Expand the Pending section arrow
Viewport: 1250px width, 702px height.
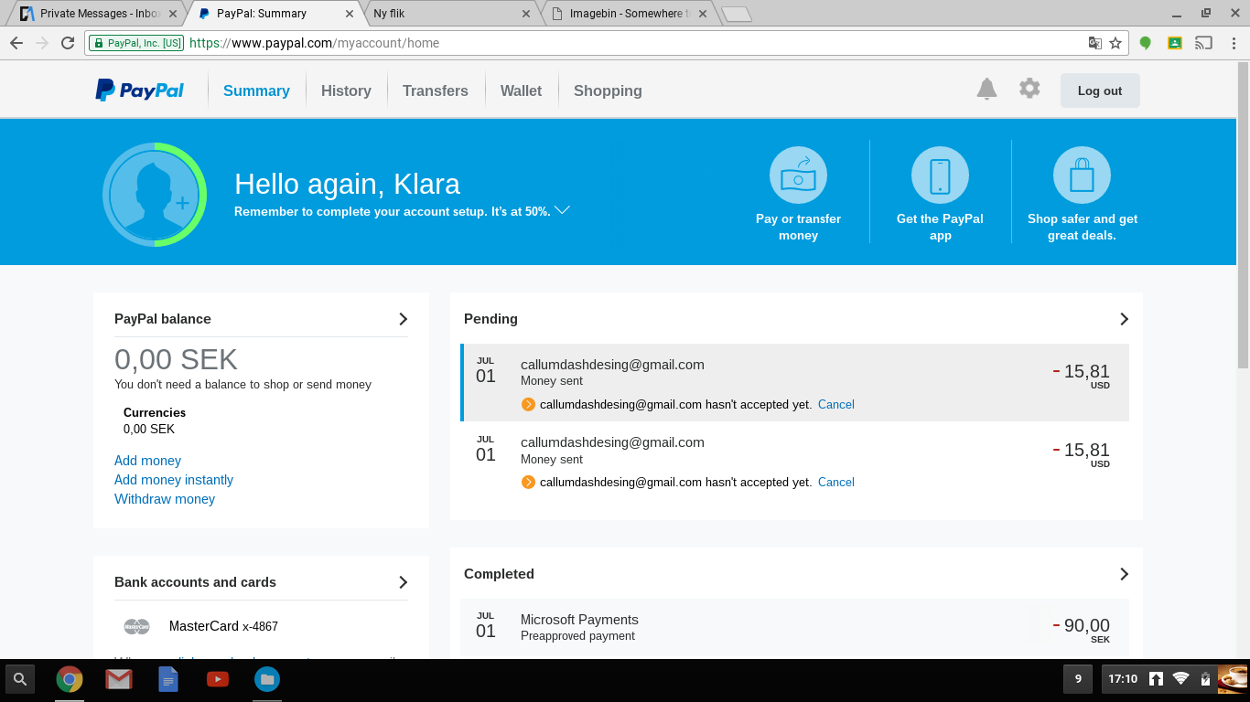point(1124,319)
